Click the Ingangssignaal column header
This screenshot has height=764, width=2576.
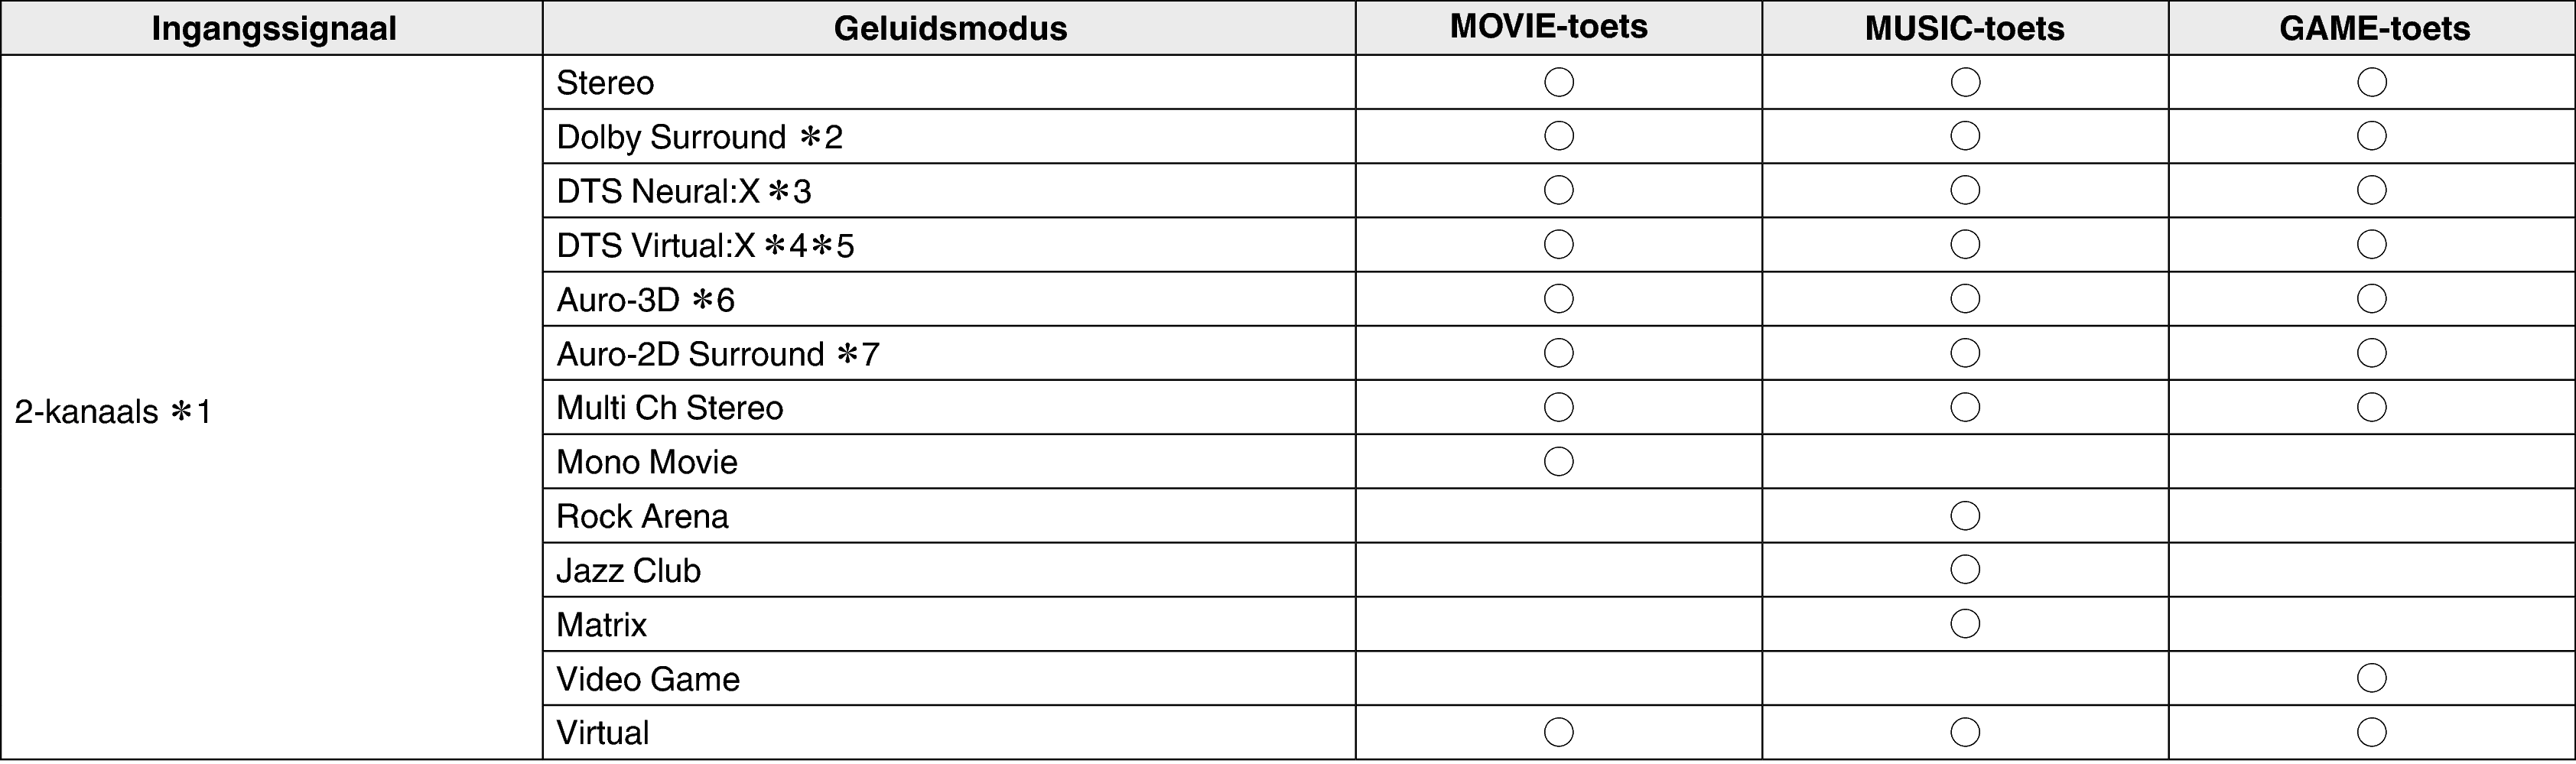coord(273,28)
